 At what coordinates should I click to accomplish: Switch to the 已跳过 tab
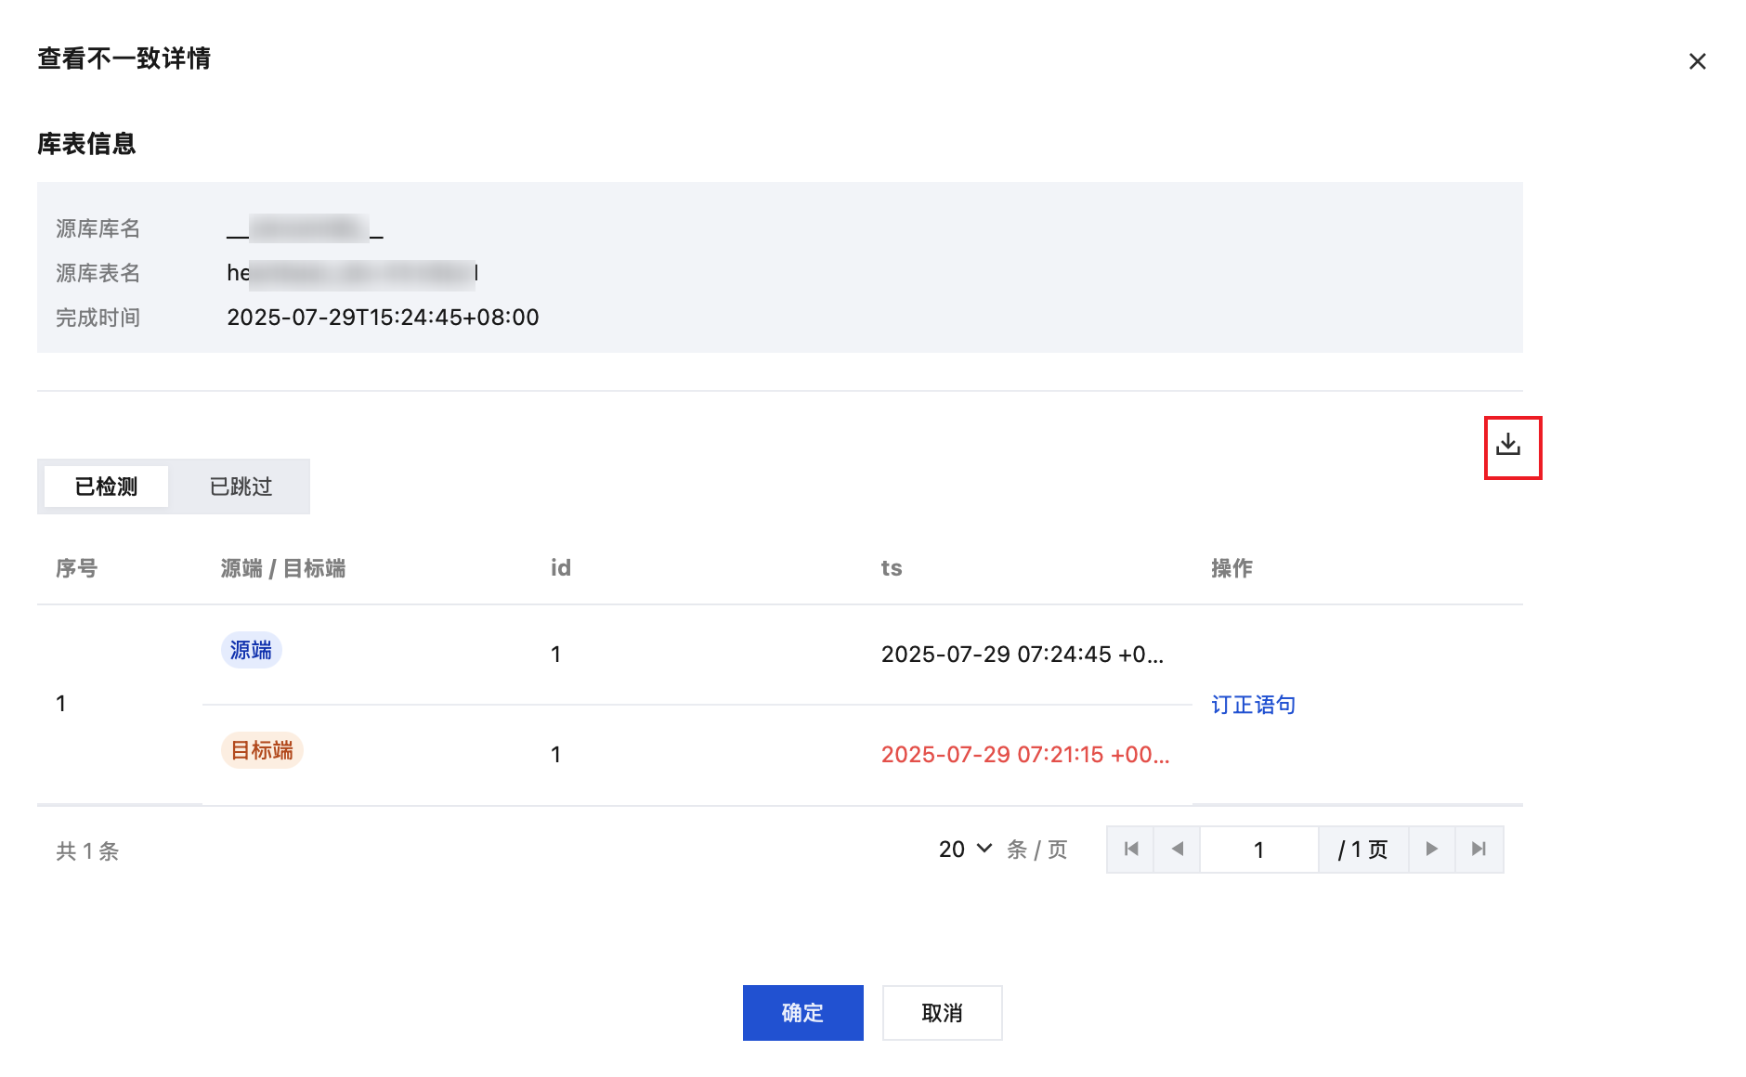(x=241, y=487)
